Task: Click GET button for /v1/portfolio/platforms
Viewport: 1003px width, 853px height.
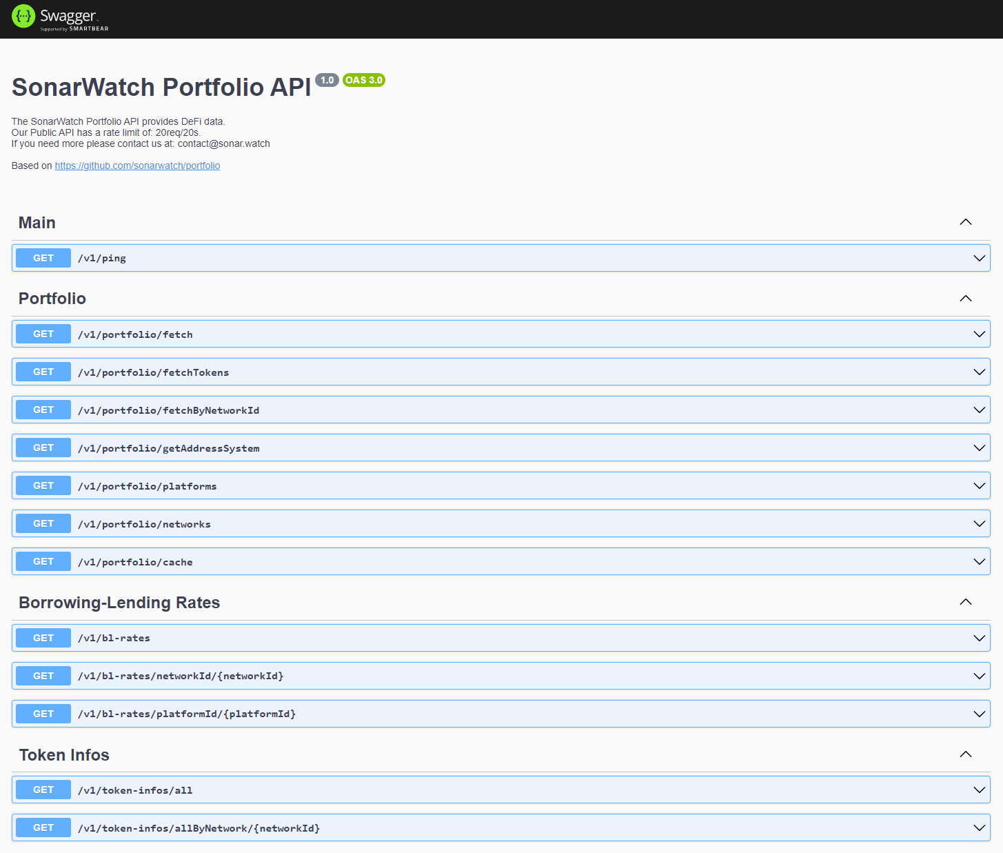Action: click(43, 485)
